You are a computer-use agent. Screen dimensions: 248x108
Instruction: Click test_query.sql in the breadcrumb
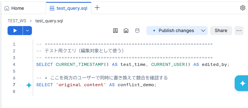49,21
